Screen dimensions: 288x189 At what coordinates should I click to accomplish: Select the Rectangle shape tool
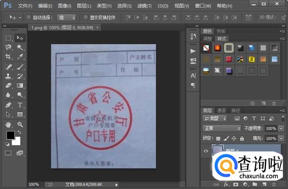tap(20, 114)
